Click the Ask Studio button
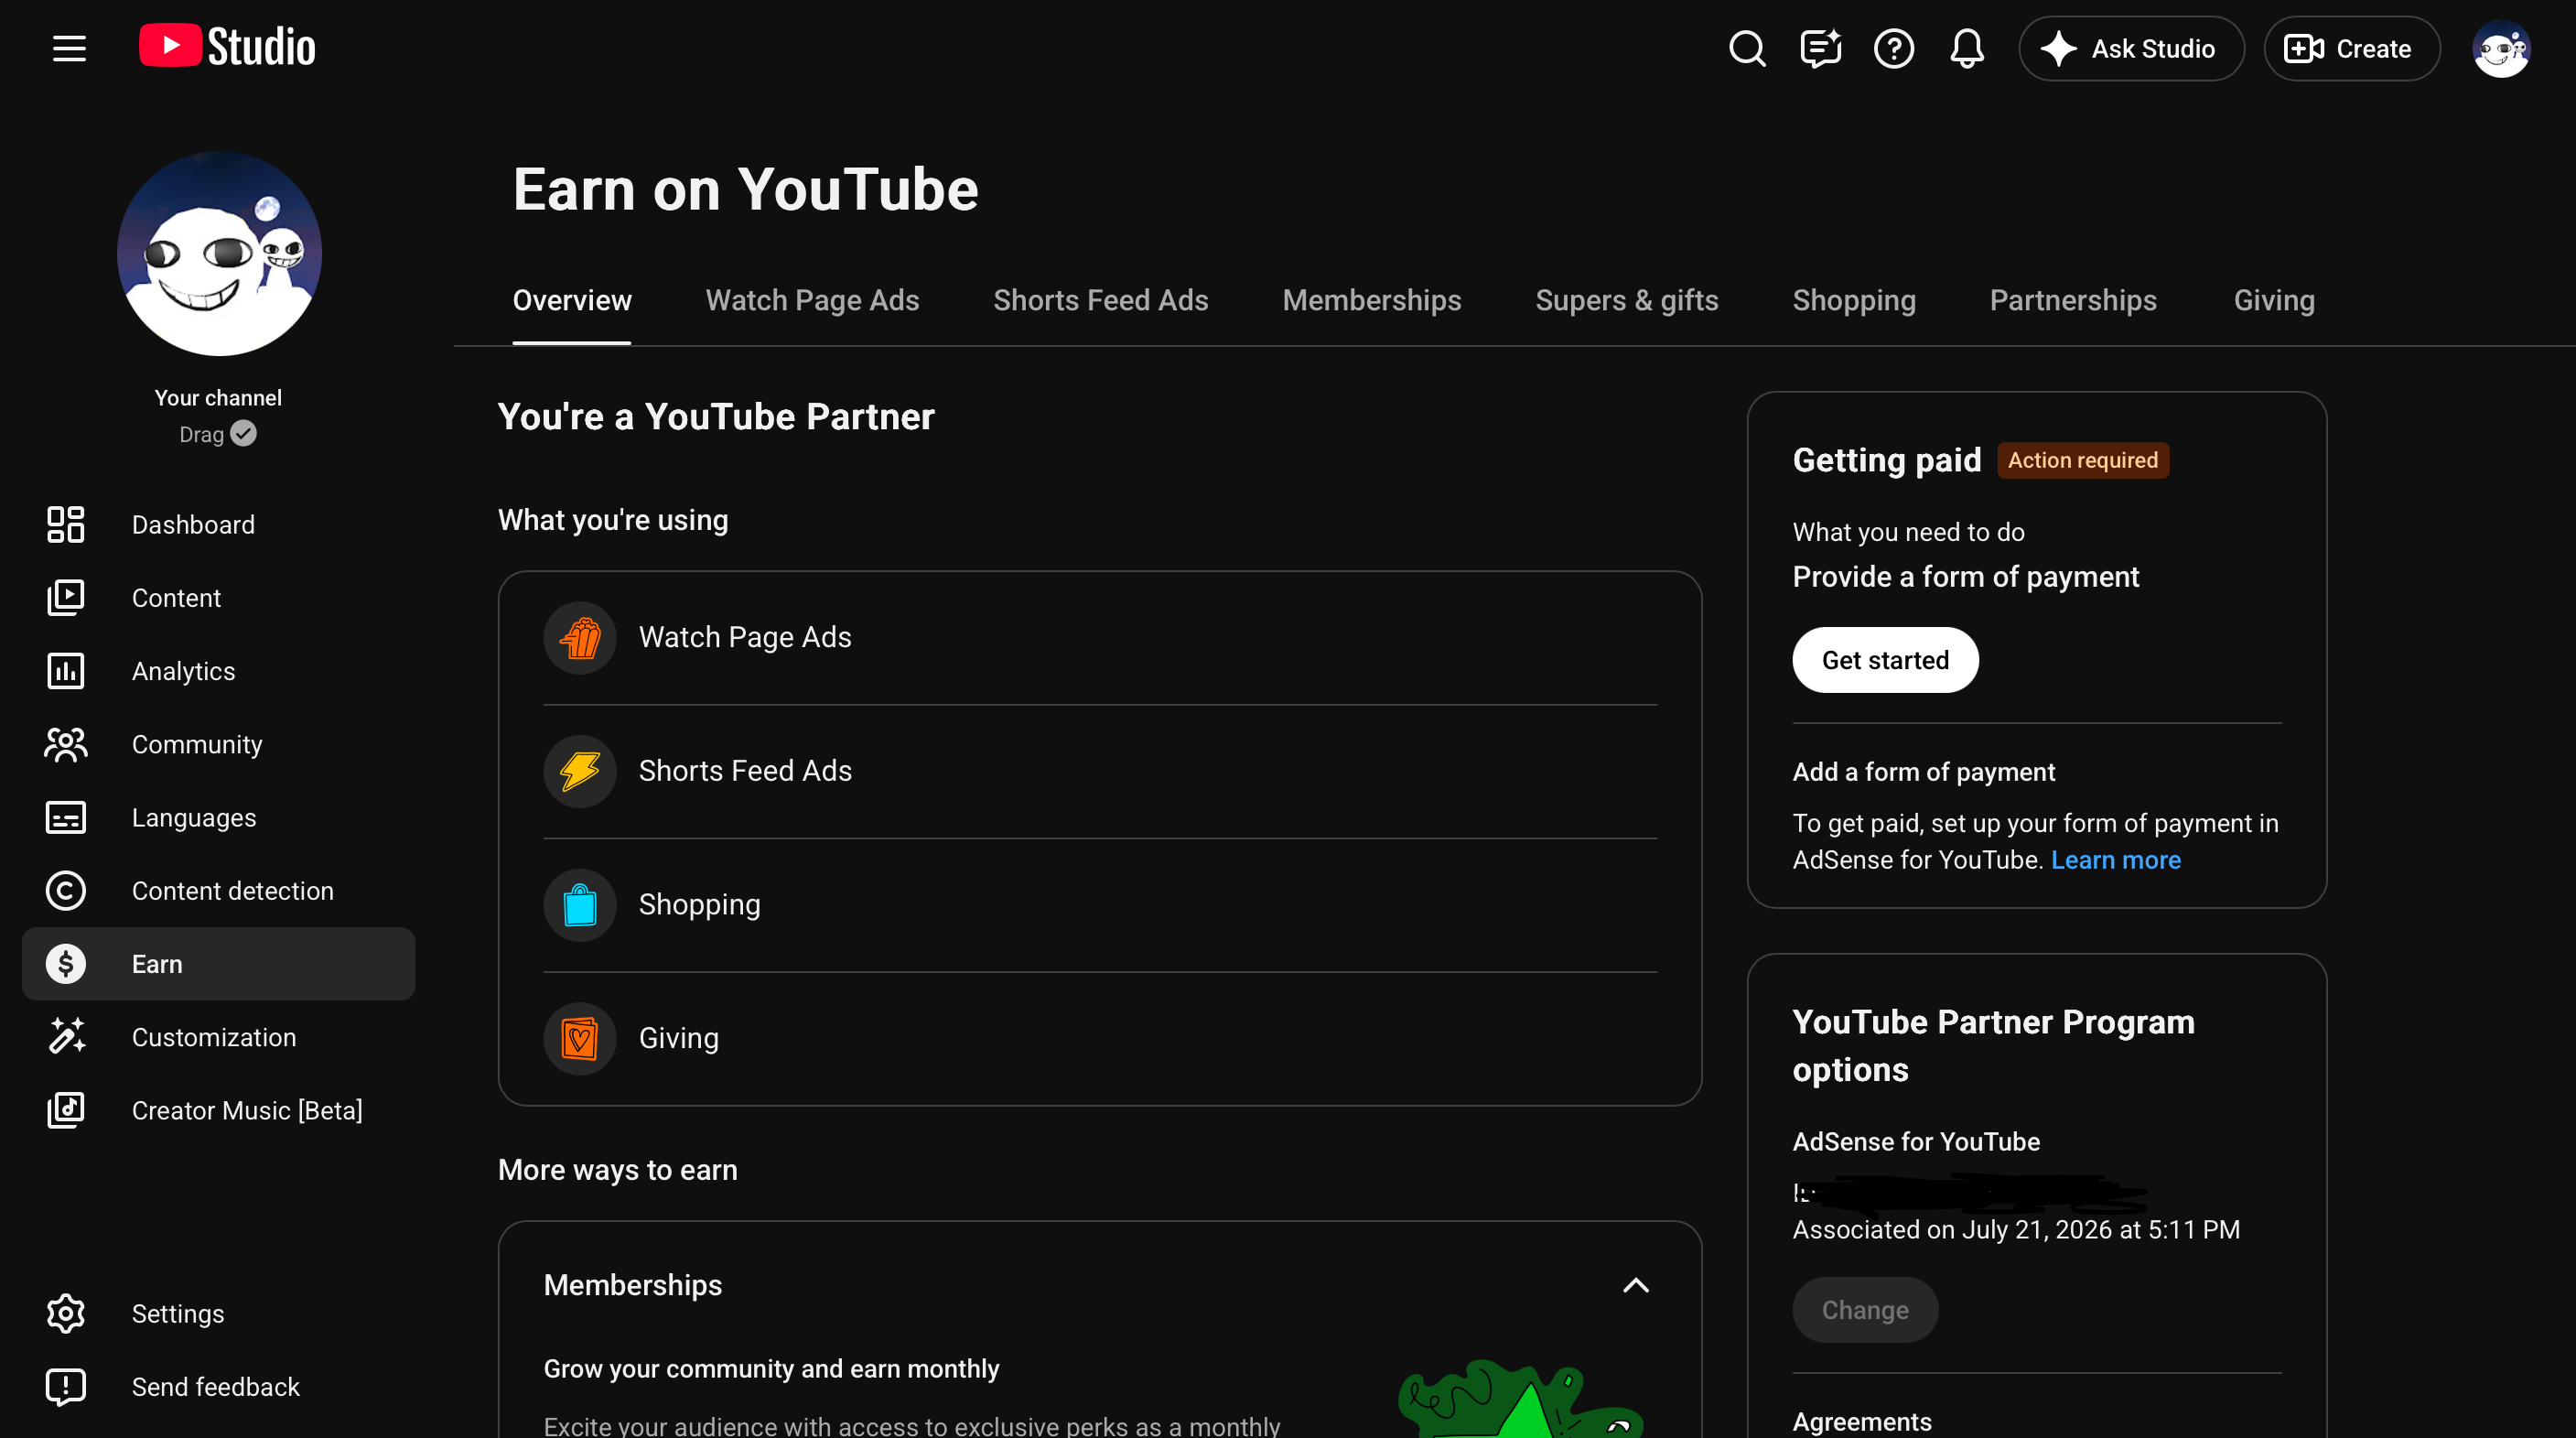Image resolution: width=2576 pixels, height=1438 pixels. coord(2131,48)
